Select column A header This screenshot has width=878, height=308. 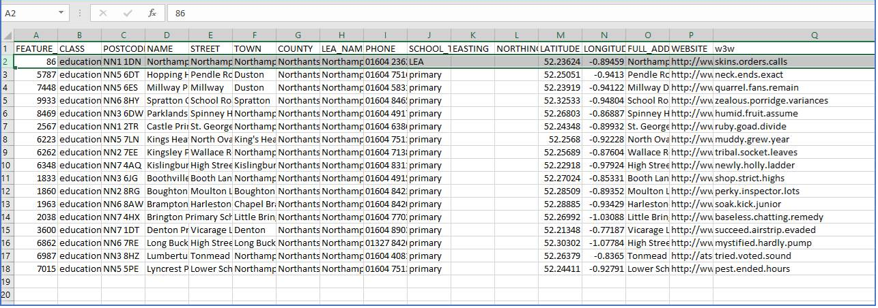[x=36, y=35]
